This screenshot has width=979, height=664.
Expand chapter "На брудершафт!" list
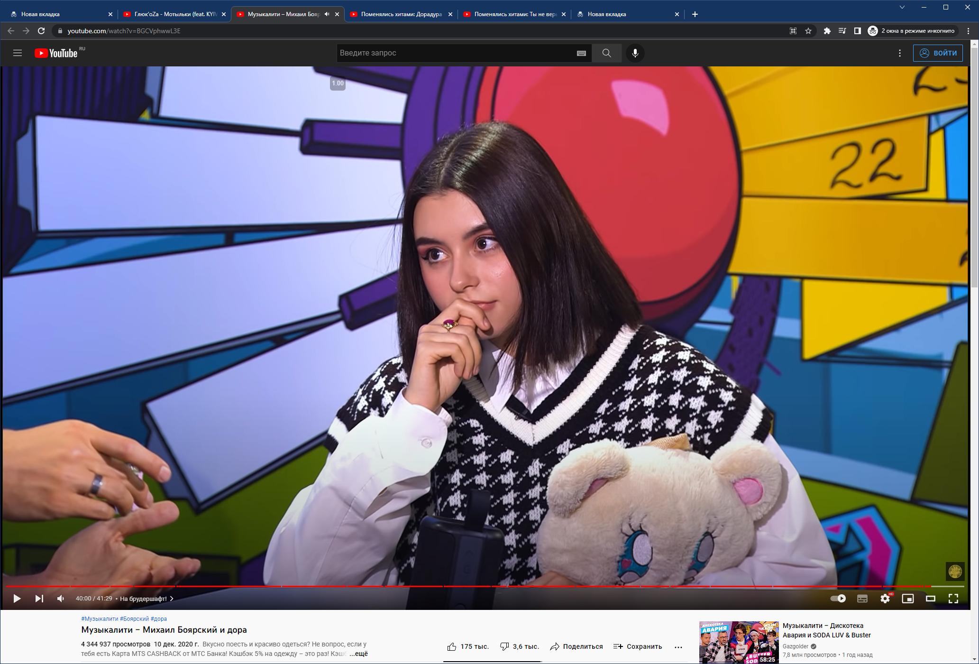[x=146, y=599]
